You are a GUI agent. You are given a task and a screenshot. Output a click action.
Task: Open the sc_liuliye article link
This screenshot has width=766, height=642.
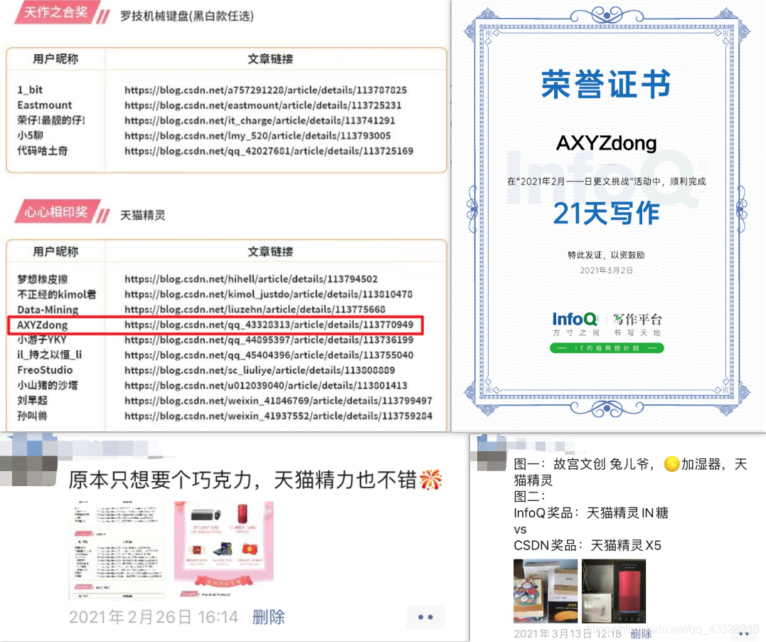click(260, 369)
